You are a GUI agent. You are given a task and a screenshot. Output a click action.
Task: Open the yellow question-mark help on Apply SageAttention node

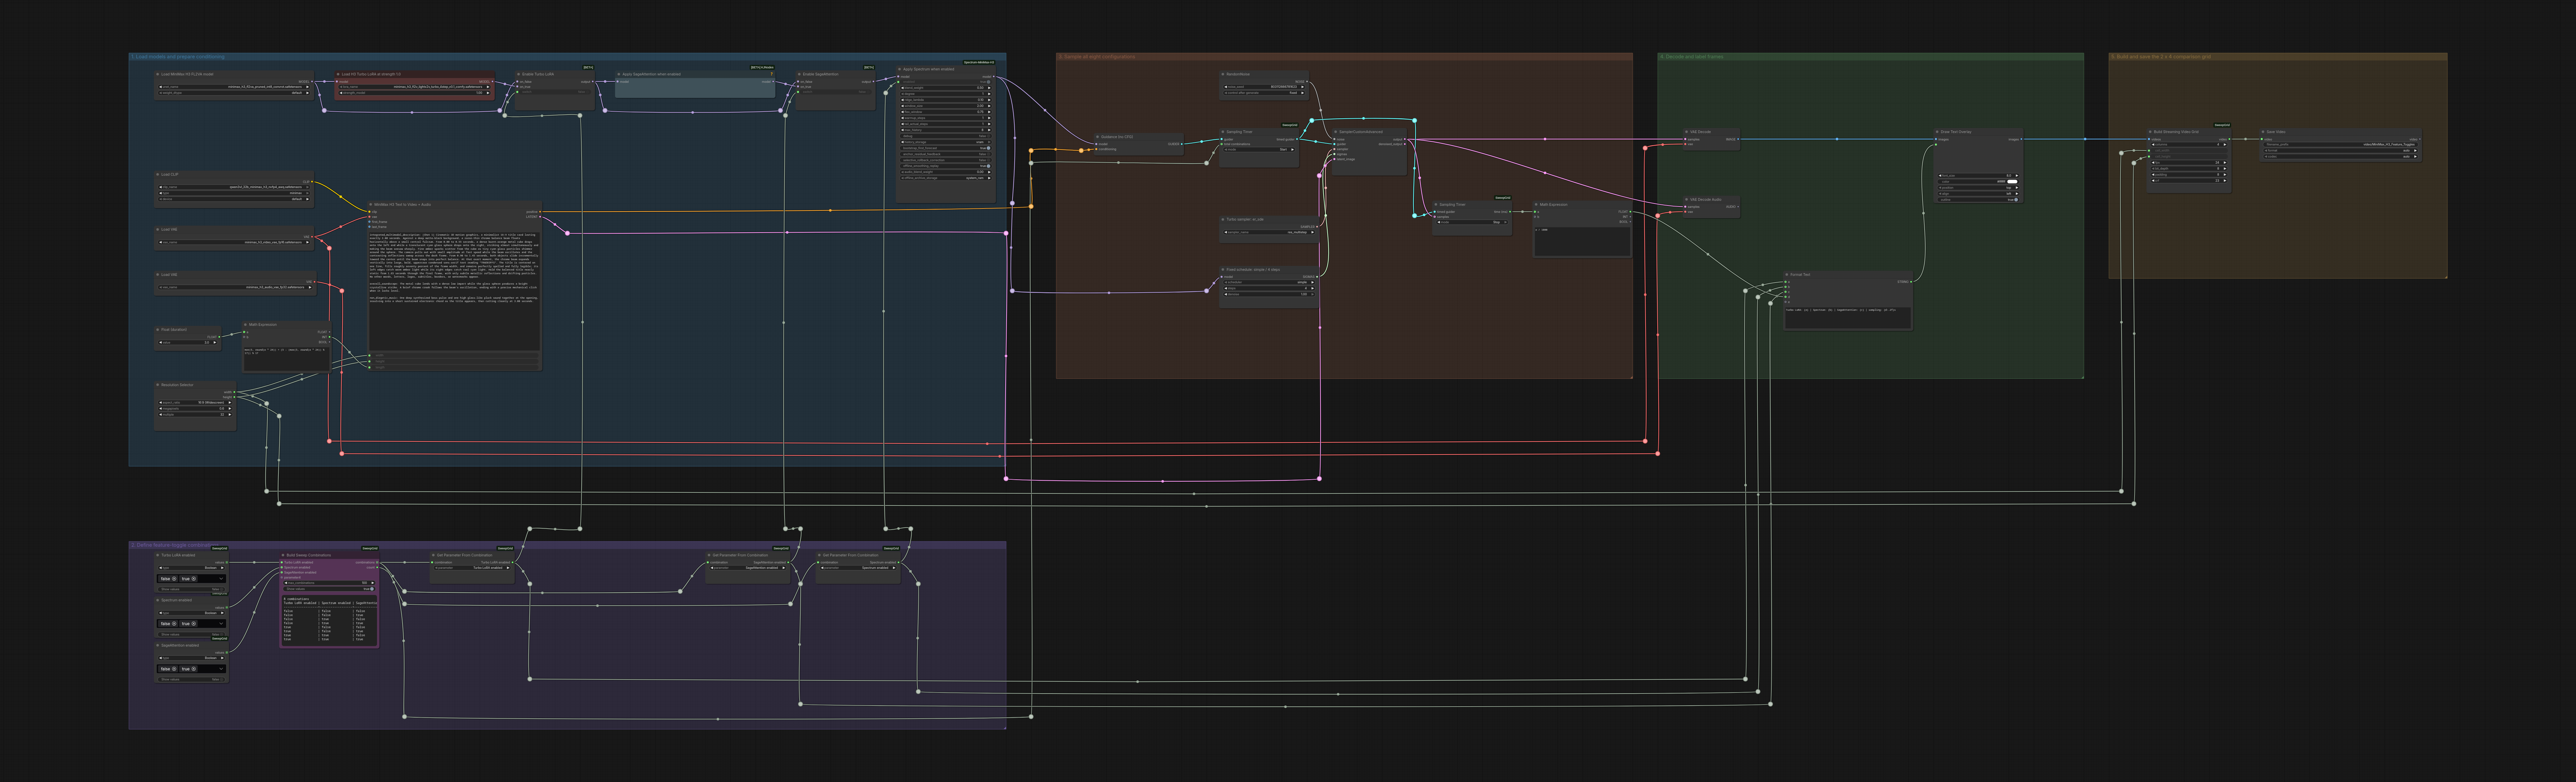772,74
